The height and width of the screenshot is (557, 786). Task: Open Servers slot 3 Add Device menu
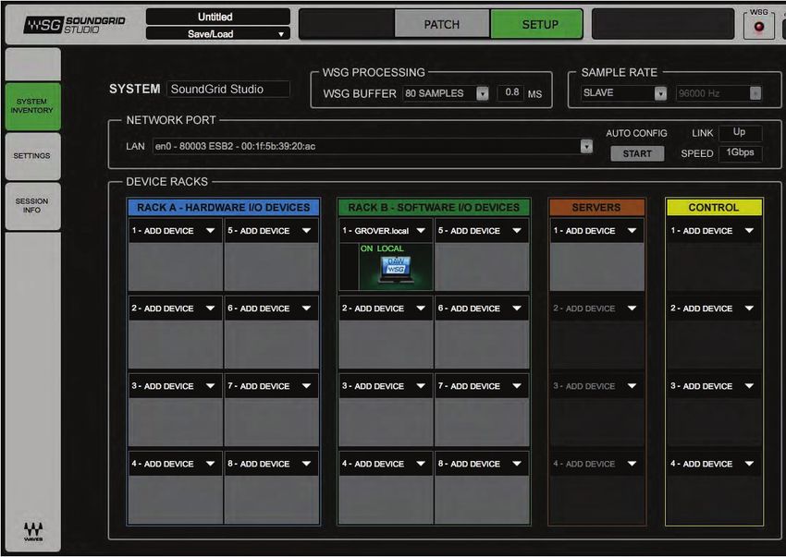point(597,386)
